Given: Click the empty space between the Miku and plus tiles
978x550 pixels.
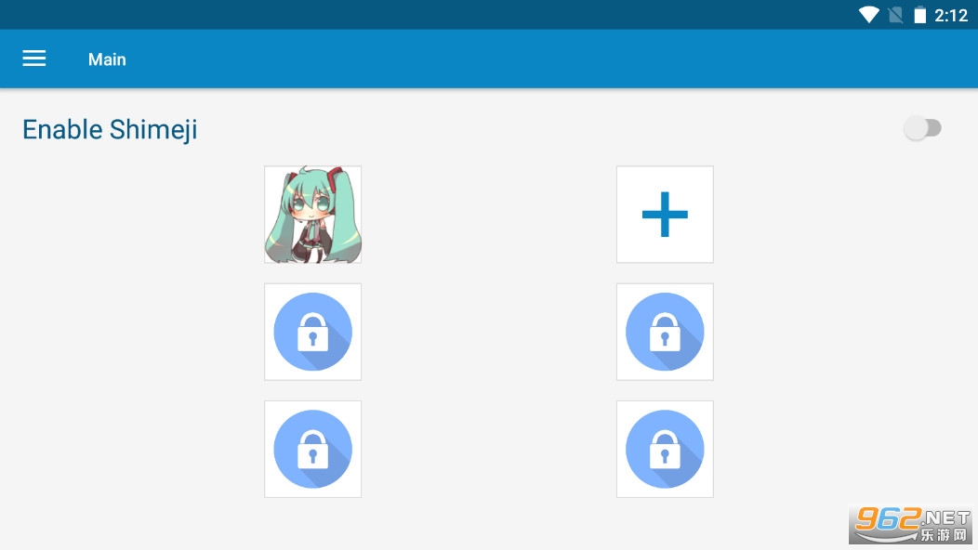Looking at the screenshot, I should (x=489, y=215).
